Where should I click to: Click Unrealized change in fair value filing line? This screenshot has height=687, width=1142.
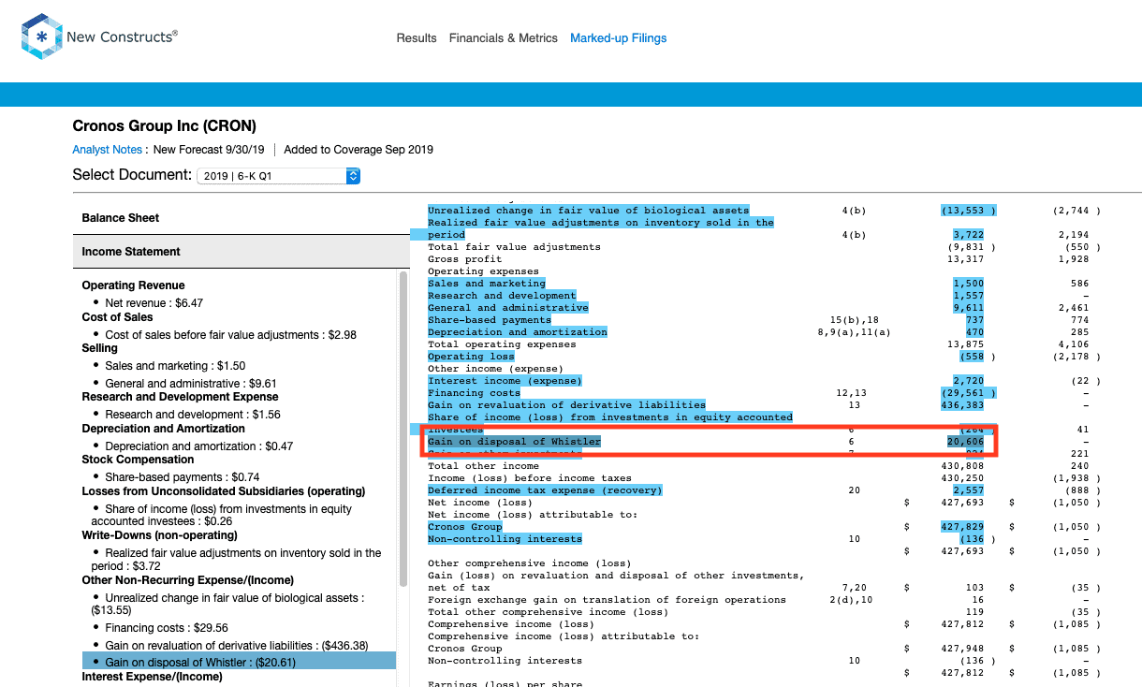click(x=588, y=211)
